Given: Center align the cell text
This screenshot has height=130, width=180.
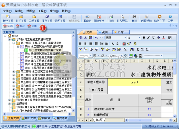Looking at the screenshot, I should click(x=85, y=44).
